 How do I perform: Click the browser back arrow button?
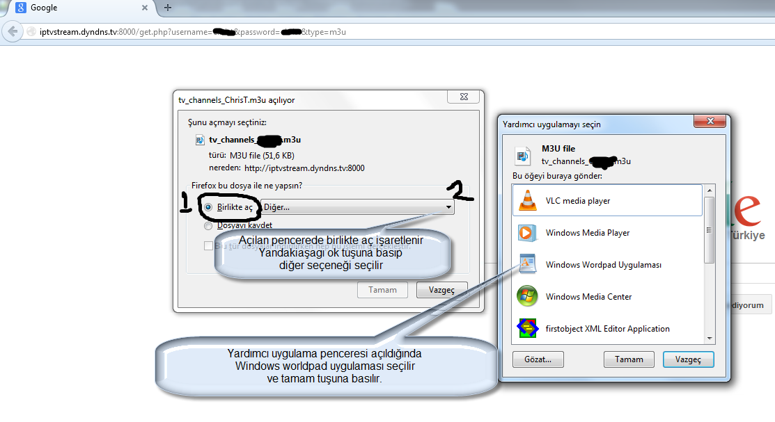[13, 32]
